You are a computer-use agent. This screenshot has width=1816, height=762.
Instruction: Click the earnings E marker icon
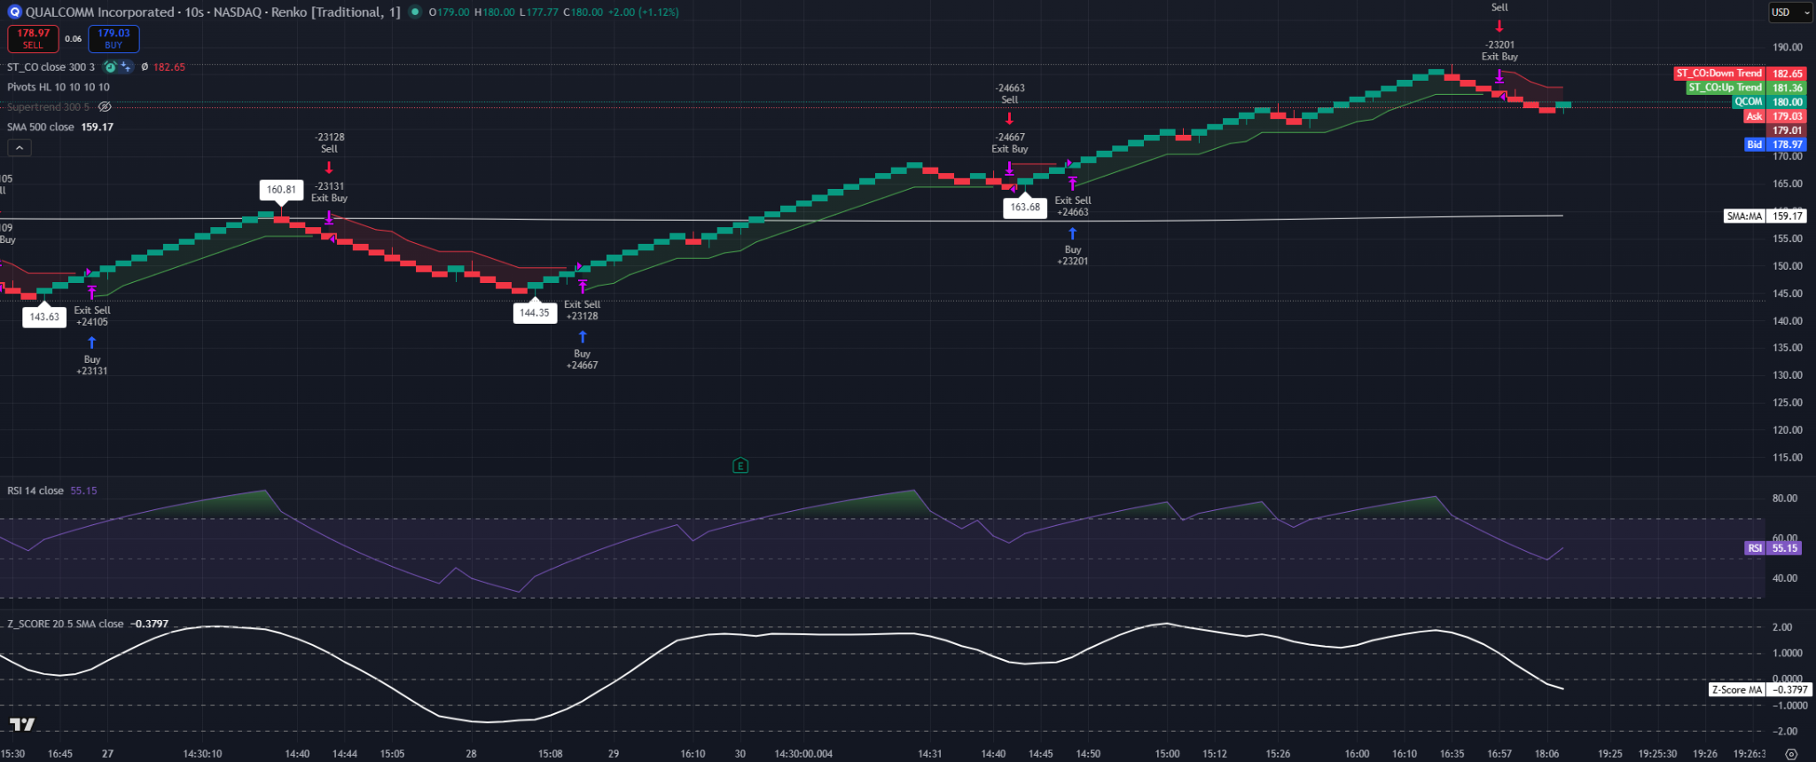(x=740, y=466)
